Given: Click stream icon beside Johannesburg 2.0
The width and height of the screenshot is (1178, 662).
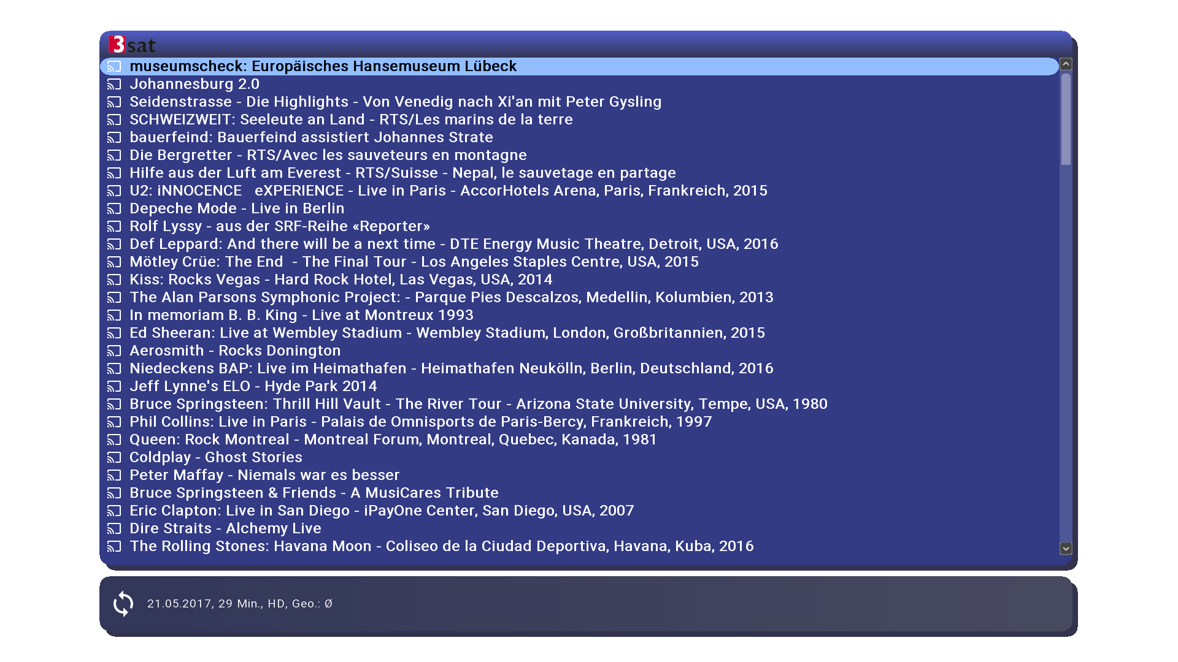Looking at the screenshot, I should coord(114,84).
